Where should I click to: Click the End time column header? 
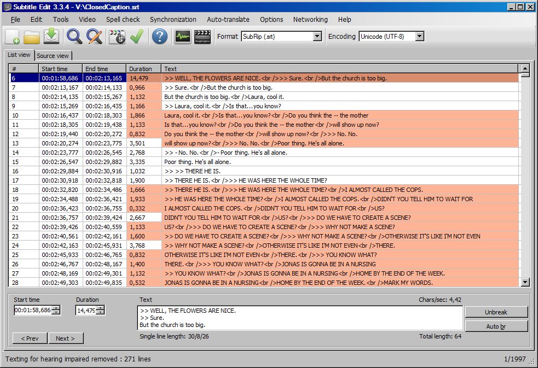105,68
